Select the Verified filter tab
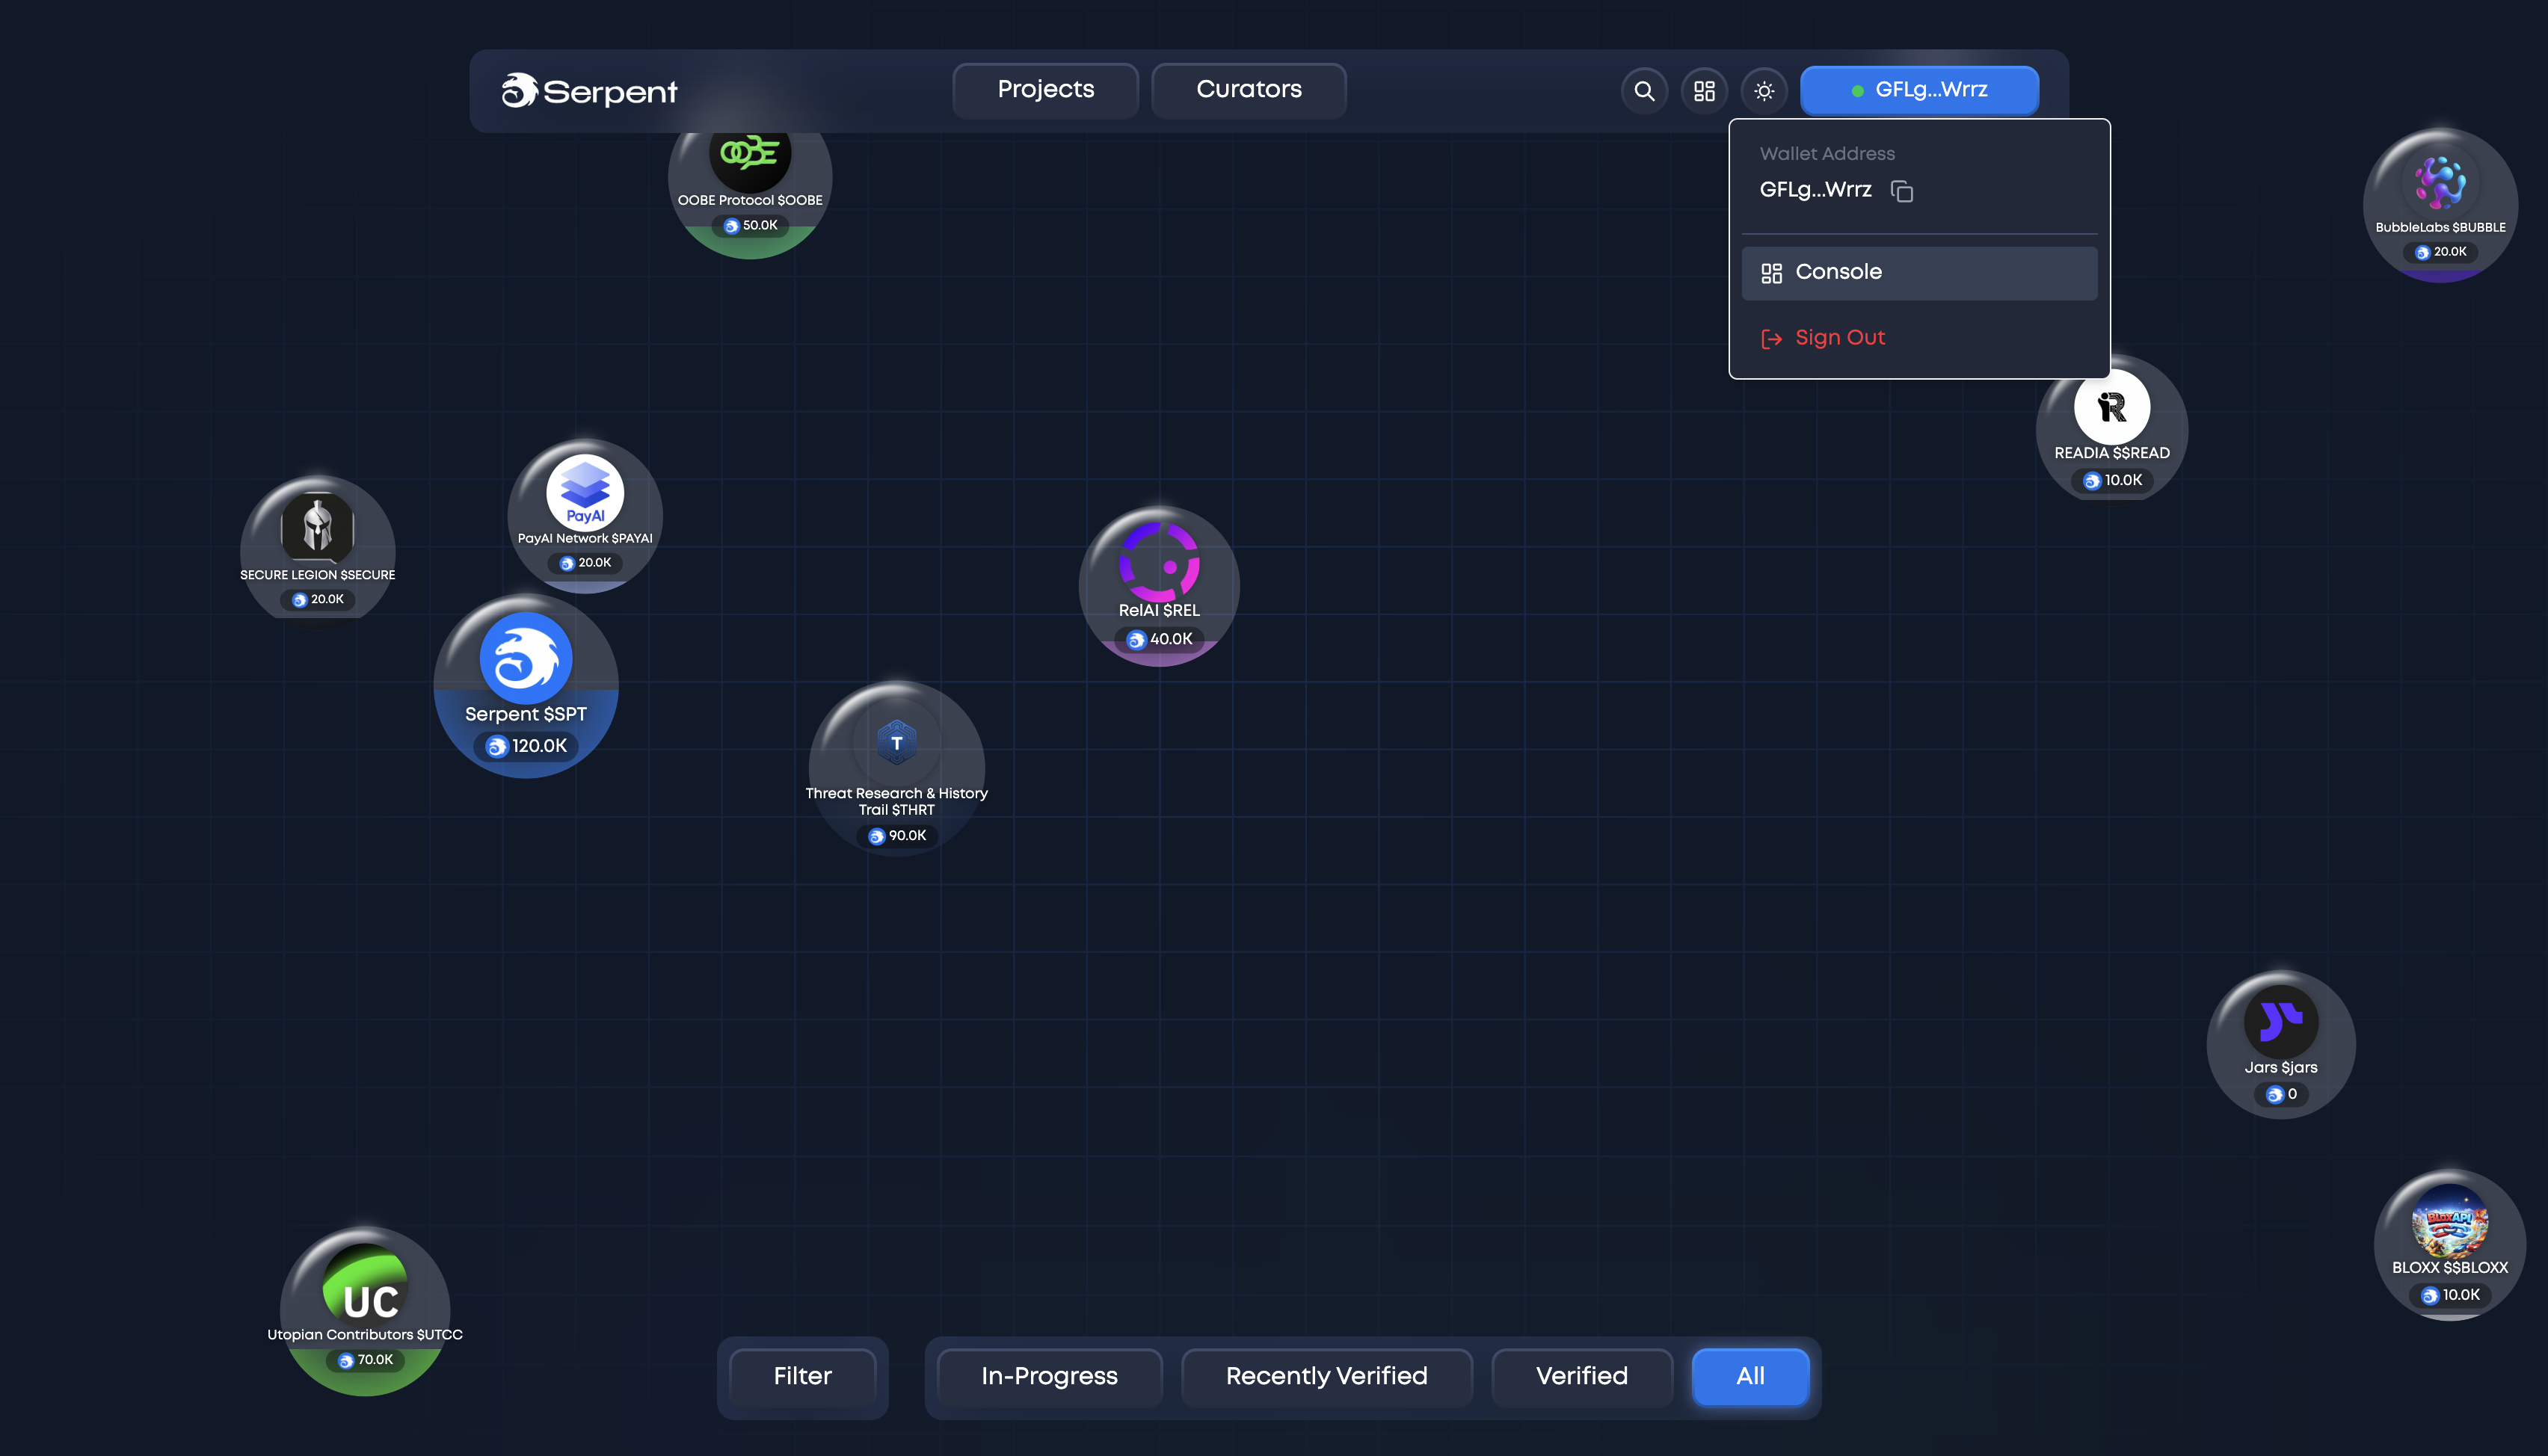The width and height of the screenshot is (2548, 1456). tap(1581, 1376)
